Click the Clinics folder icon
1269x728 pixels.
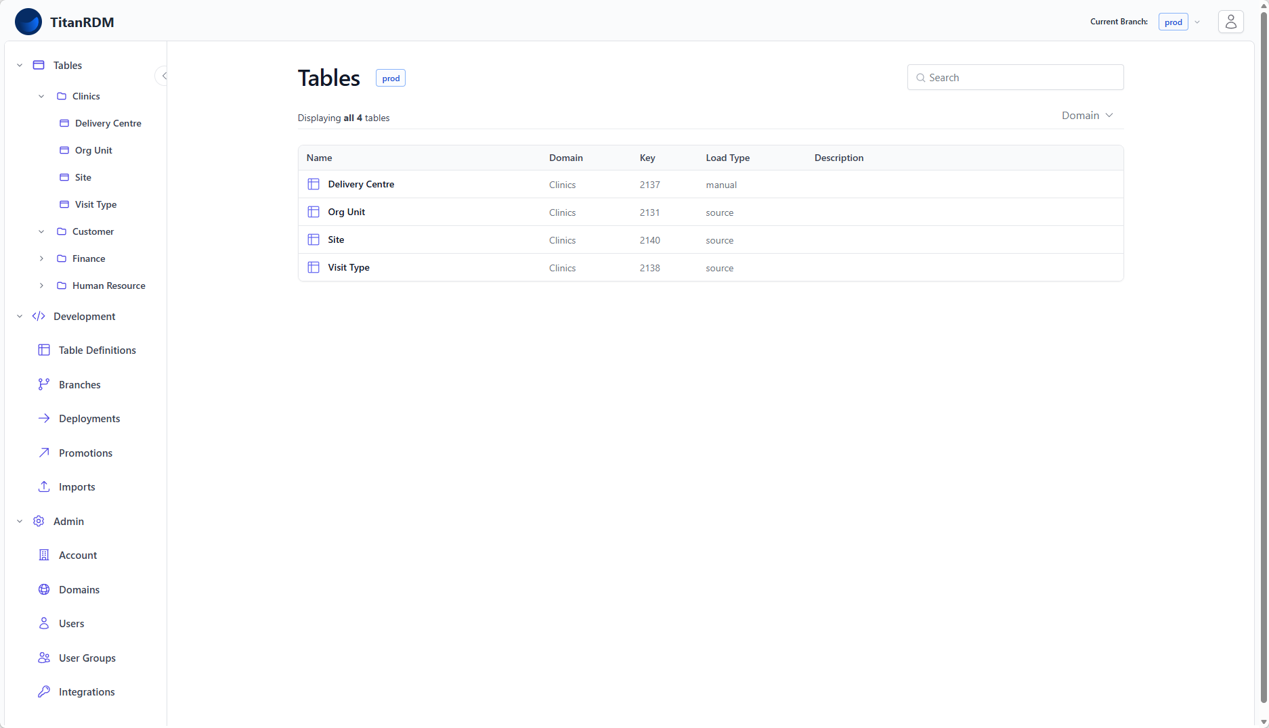click(62, 96)
